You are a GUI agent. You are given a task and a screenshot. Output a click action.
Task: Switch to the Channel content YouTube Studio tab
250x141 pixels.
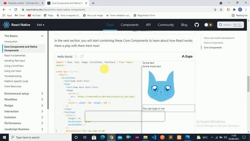23,3
